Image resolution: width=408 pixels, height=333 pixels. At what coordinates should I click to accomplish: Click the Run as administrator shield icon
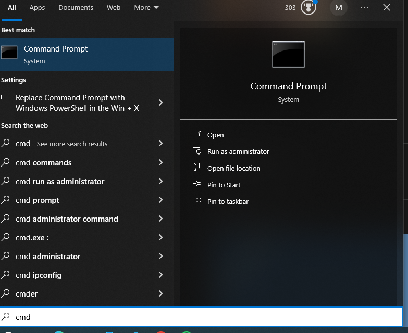(197, 151)
